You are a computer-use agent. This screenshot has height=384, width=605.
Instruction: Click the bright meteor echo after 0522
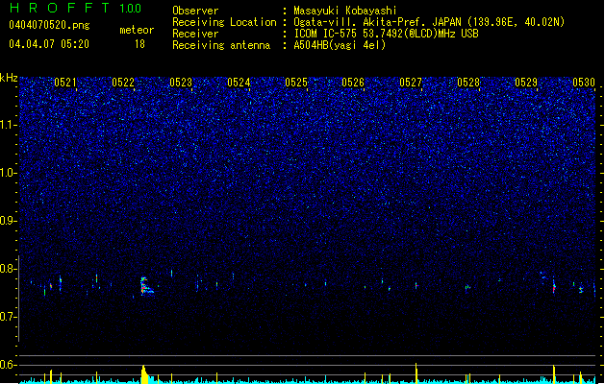point(146,286)
